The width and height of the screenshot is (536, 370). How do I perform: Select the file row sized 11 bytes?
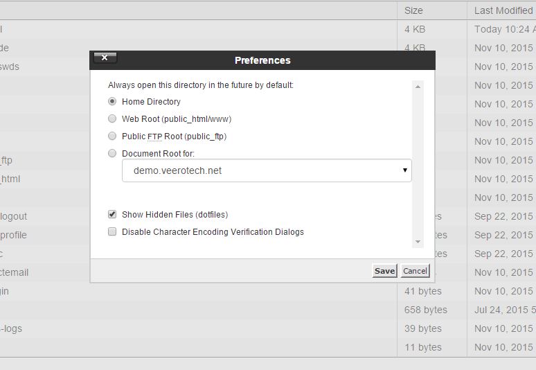pyautogui.click(x=268, y=347)
